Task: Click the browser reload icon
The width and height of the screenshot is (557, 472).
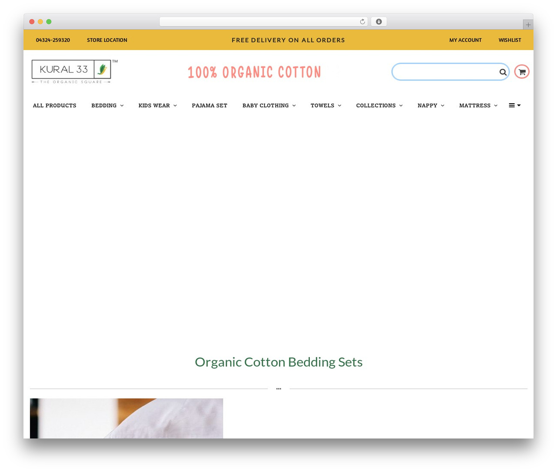Action: coord(362,22)
